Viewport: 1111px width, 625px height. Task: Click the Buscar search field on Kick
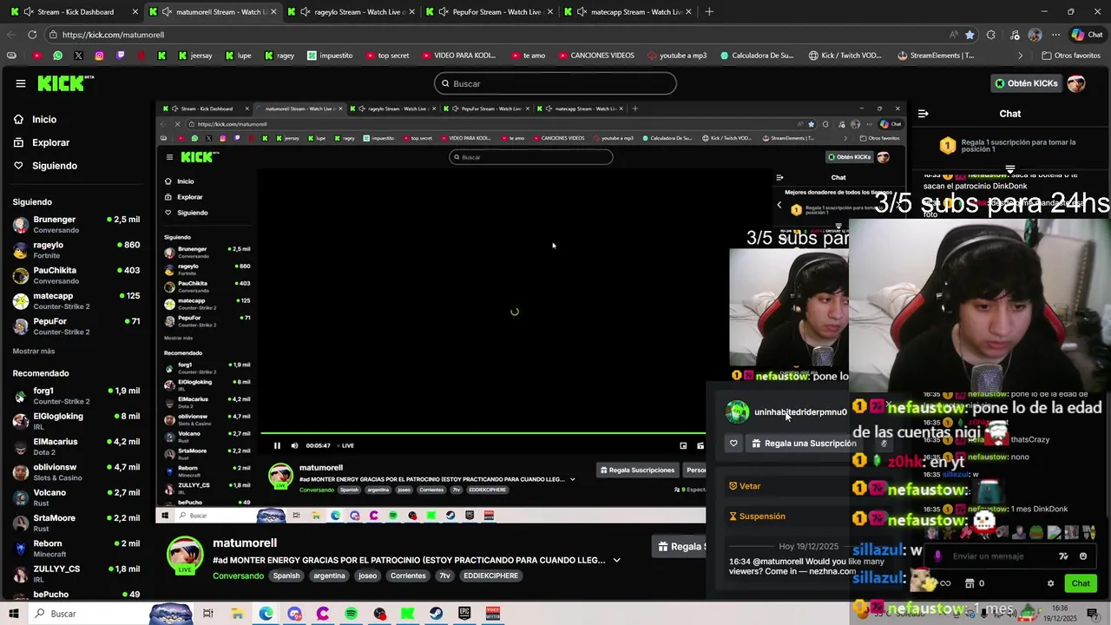[x=555, y=83]
